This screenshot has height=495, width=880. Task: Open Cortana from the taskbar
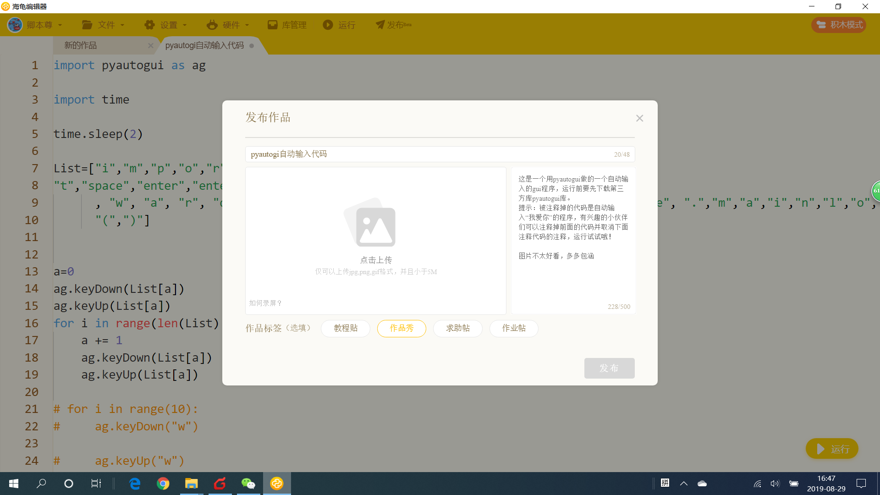pyautogui.click(x=69, y=484)
